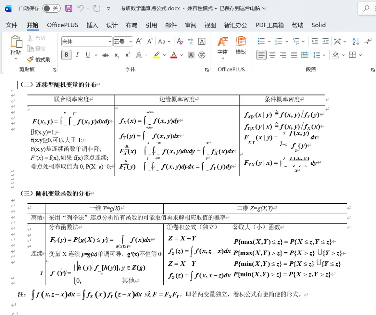Toggle underline formatting

88,55
